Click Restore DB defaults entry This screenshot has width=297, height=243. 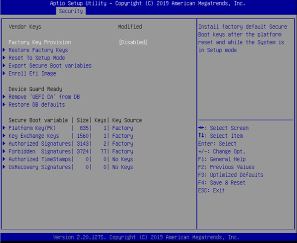coord(36,105)
